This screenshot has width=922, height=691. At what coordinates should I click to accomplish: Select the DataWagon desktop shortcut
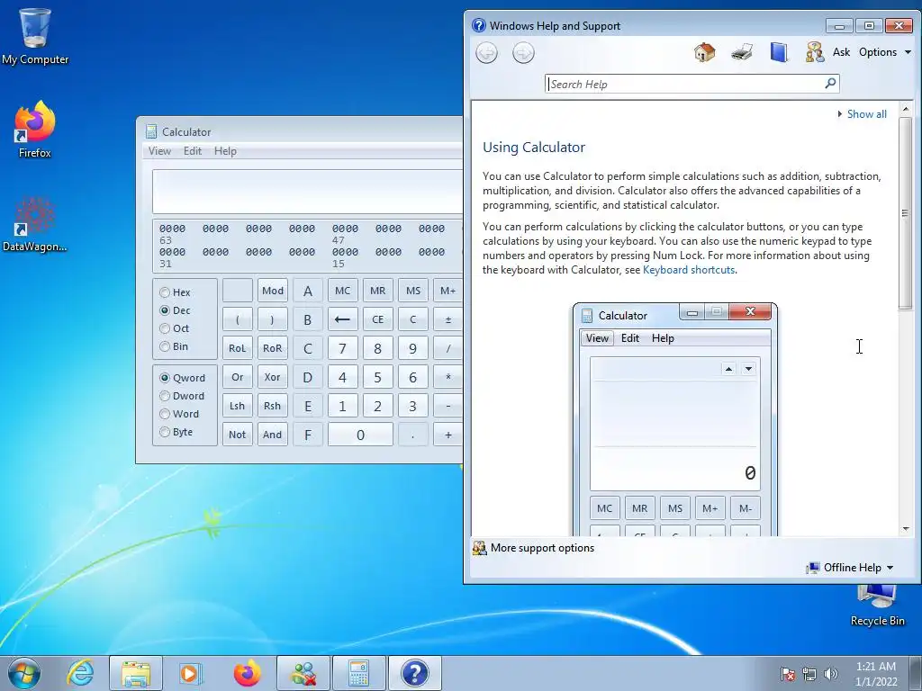[35, 224]
